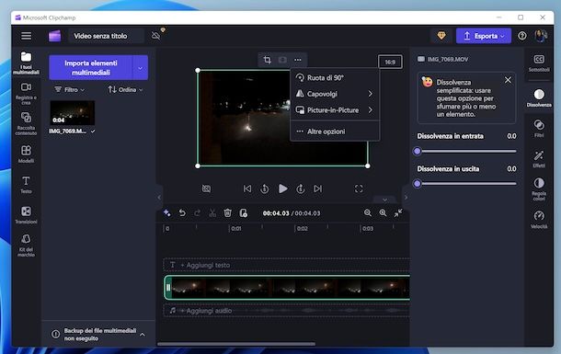561x354 pixels.
Task: Forward five seconds button
Action: [x=301, y=188]
